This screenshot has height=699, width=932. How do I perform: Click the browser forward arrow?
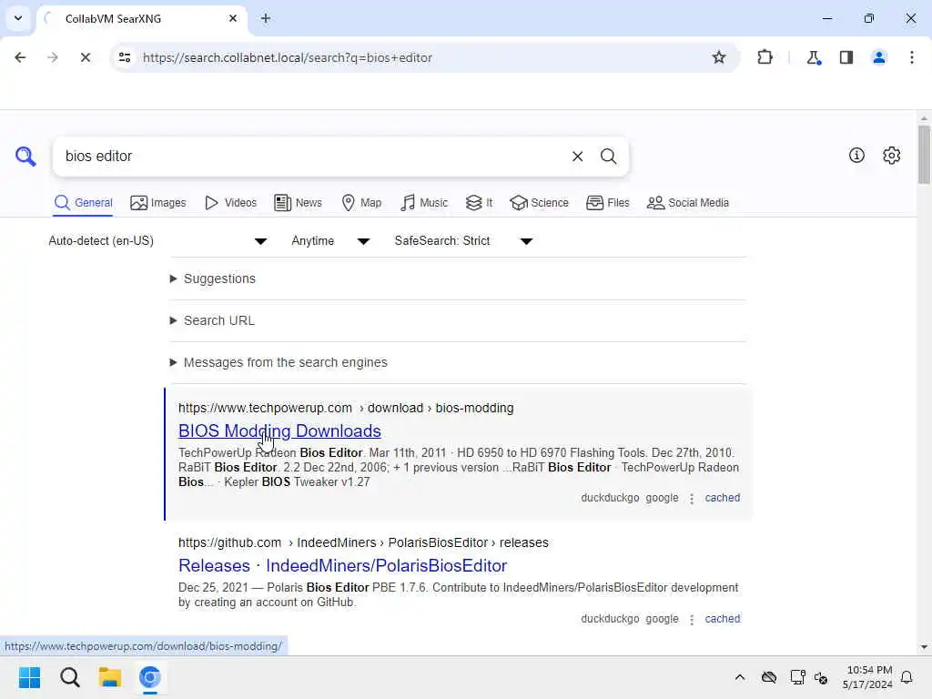tap(53, 57)
